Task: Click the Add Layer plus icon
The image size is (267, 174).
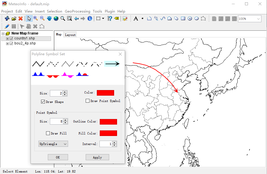Action: [7, 18]
